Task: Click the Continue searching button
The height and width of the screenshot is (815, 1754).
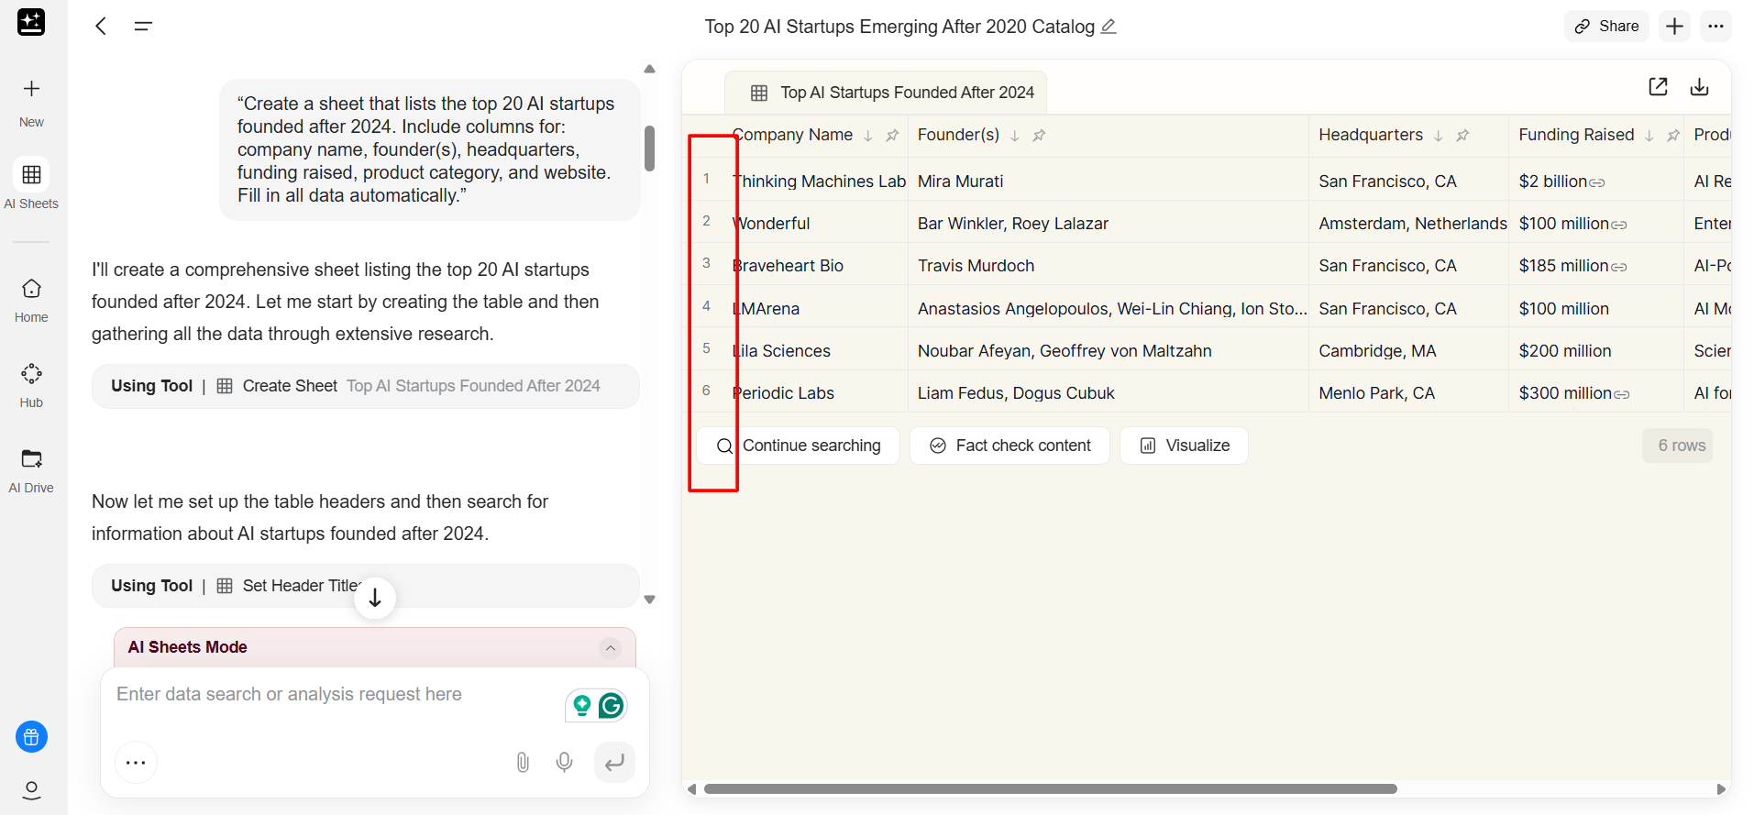Action: click(798, 446)
